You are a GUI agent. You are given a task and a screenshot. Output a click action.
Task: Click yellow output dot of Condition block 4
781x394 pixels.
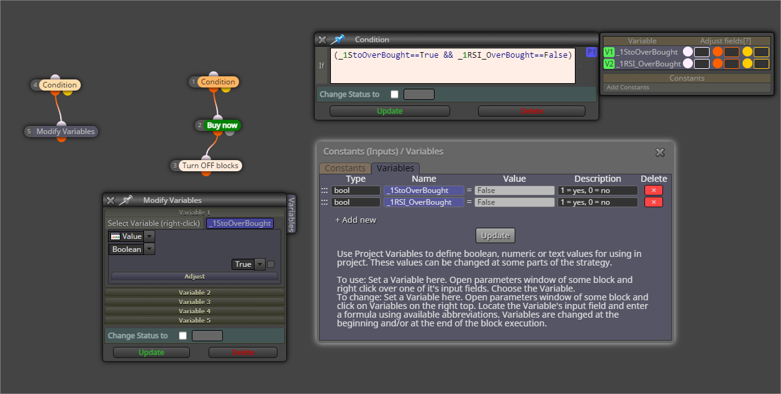click(x=67, y=92)
